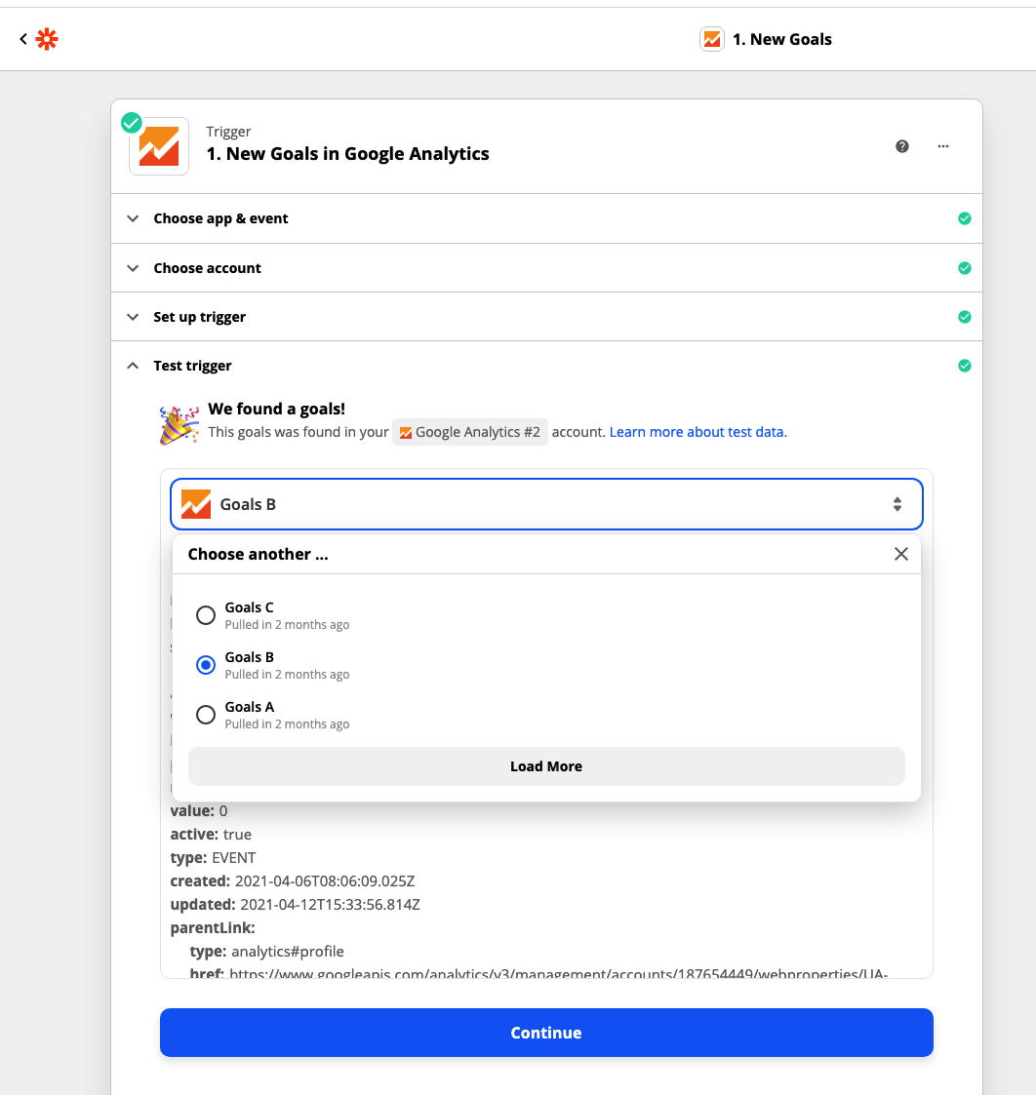Click 'Pulled in 2 months ago' under Goals A
This screenshot has width=1036, height=1095.
(287, 724)
